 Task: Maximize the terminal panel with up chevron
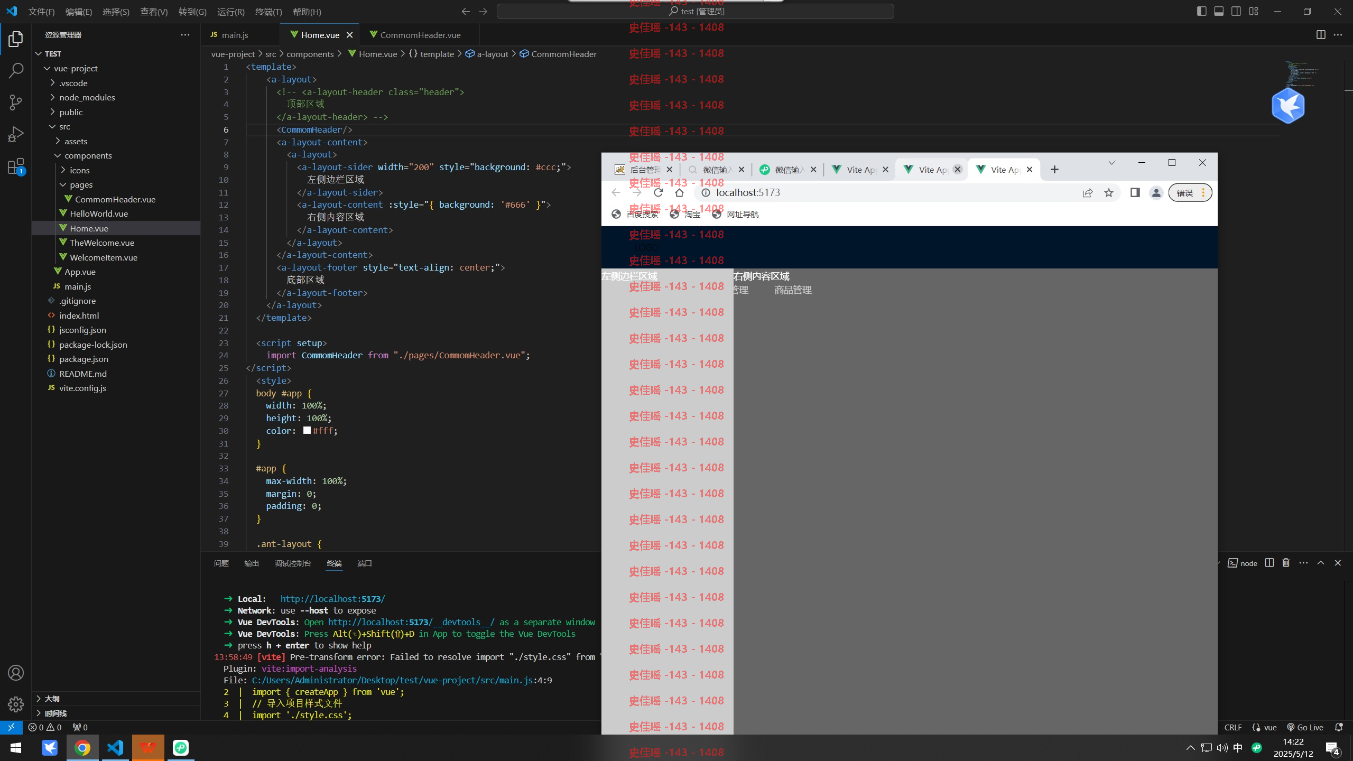tap(1321, 563)
